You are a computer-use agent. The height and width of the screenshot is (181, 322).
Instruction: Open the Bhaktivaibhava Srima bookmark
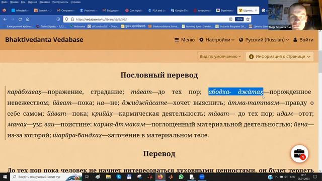(x=164, y=26)
